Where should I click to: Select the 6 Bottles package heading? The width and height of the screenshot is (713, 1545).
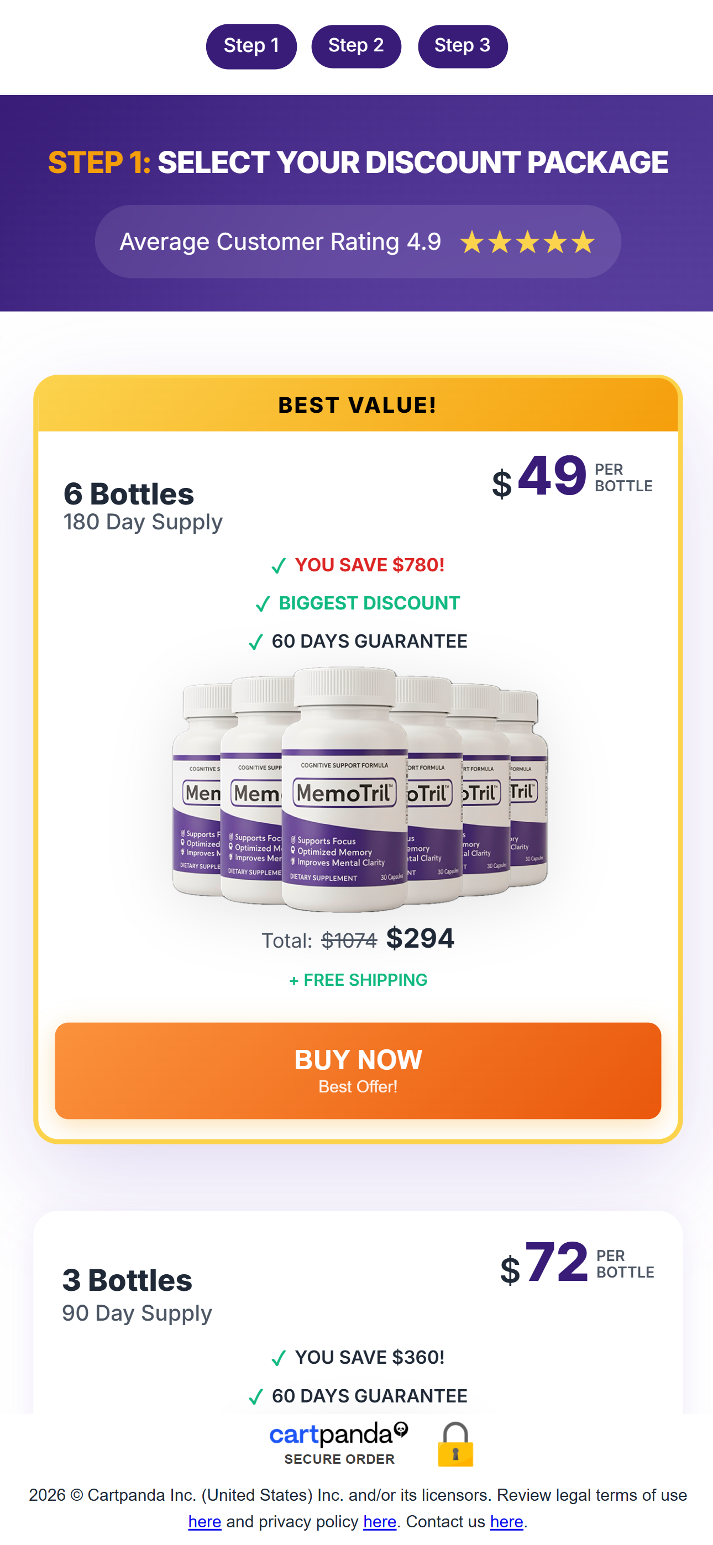128,494
